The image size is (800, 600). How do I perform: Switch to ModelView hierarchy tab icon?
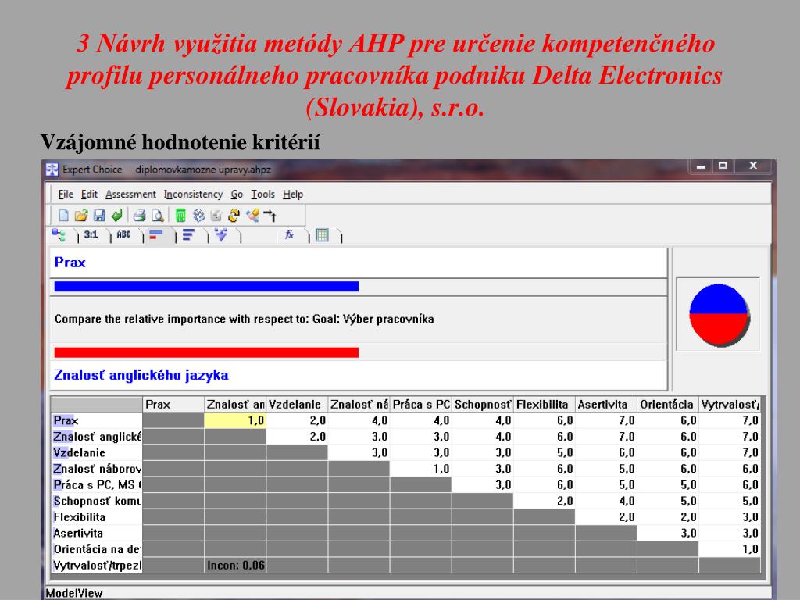tap(59, 235)
